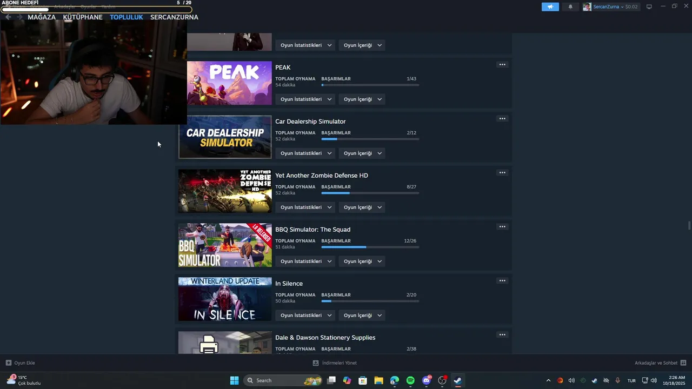Open options menu for BBQ Simulator
The width and height of the screenshot is (692, 389).
[x=502, y=227]
